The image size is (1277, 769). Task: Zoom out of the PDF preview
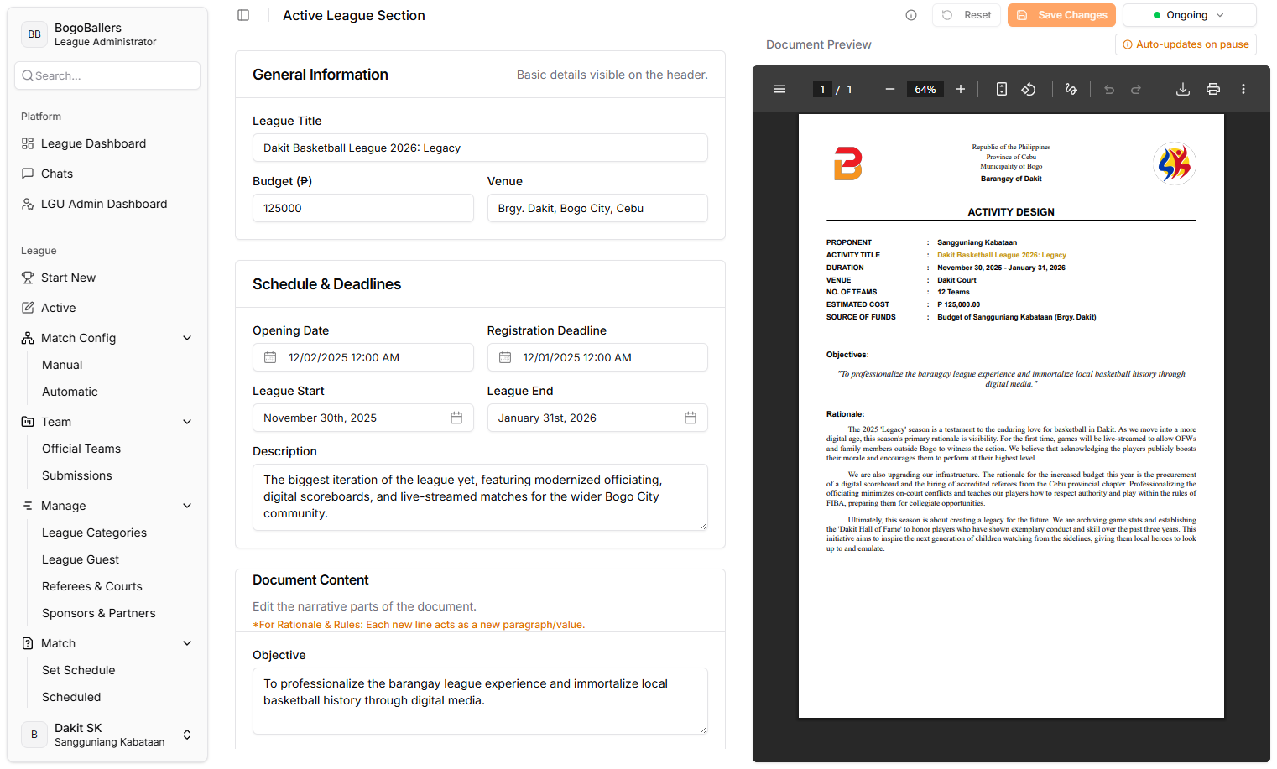point(890,89)
